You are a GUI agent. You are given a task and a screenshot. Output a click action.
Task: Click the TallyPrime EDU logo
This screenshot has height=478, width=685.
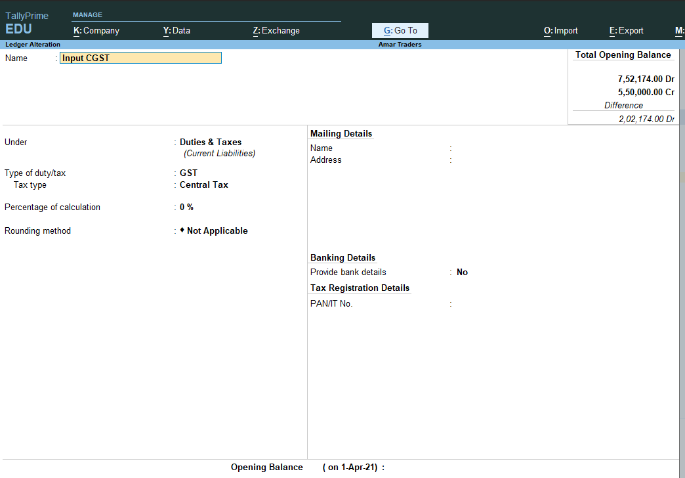[x=27, y=24]
